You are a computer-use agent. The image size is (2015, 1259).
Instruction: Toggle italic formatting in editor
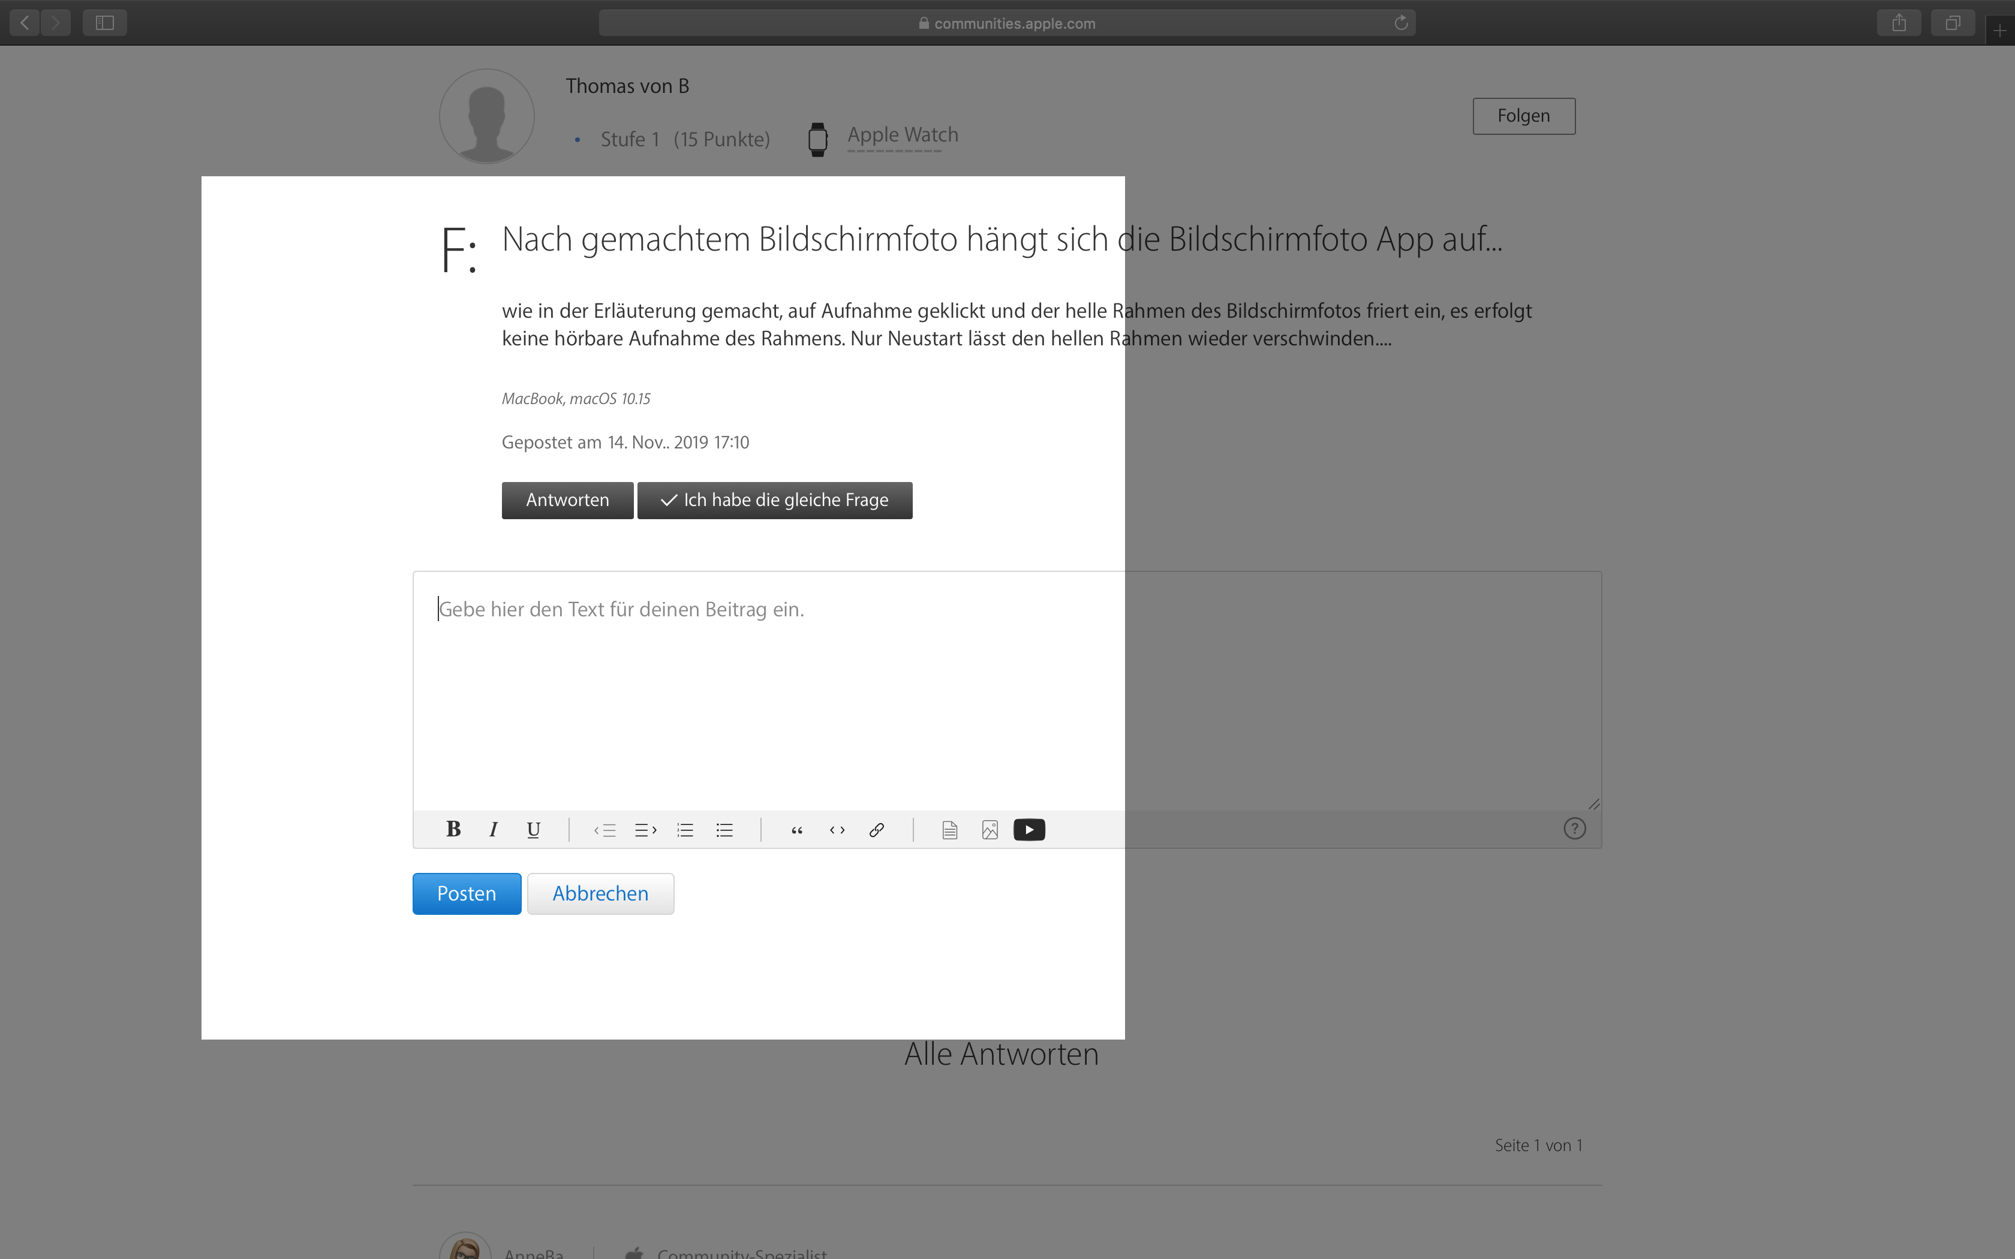pos(494,829)
